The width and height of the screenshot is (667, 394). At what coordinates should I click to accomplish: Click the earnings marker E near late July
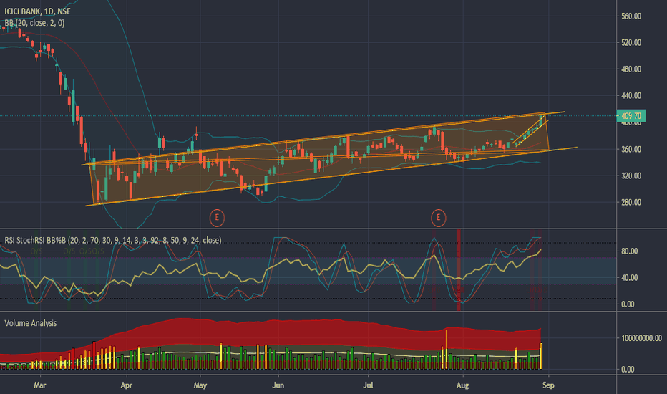click(438, 218)
